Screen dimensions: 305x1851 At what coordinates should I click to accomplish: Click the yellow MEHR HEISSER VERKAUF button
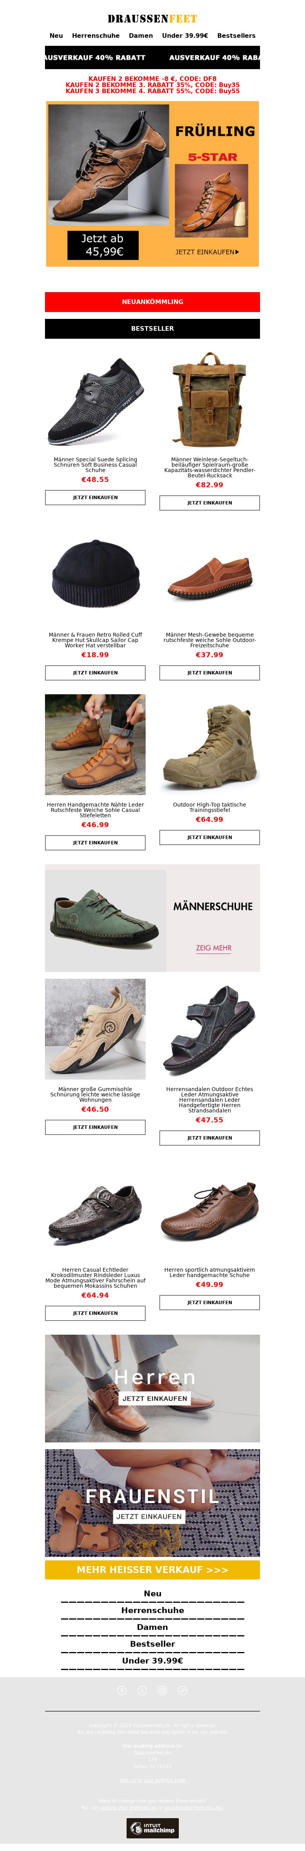152,1570
